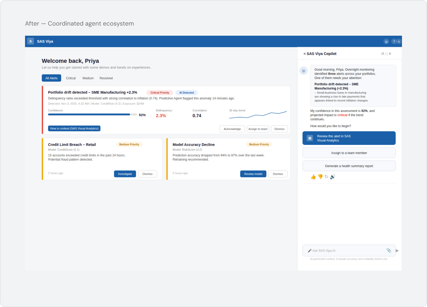This screenshot has width=427, height=307.
Task: Dismiss the Model Accuracy Decline alert
Action: (278, 174)
